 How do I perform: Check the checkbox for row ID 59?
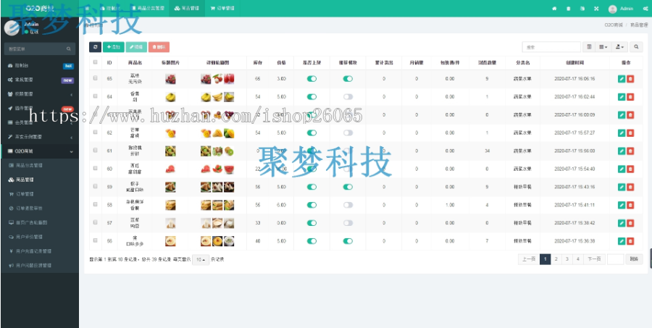click(x=95, y=186)
